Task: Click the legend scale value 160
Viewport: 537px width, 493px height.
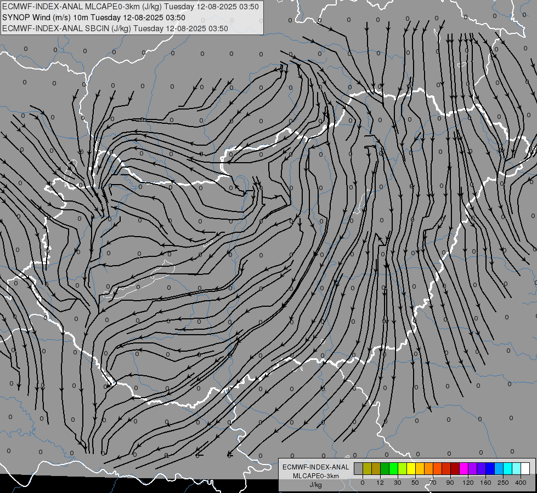Action: (x=485, y=483)
